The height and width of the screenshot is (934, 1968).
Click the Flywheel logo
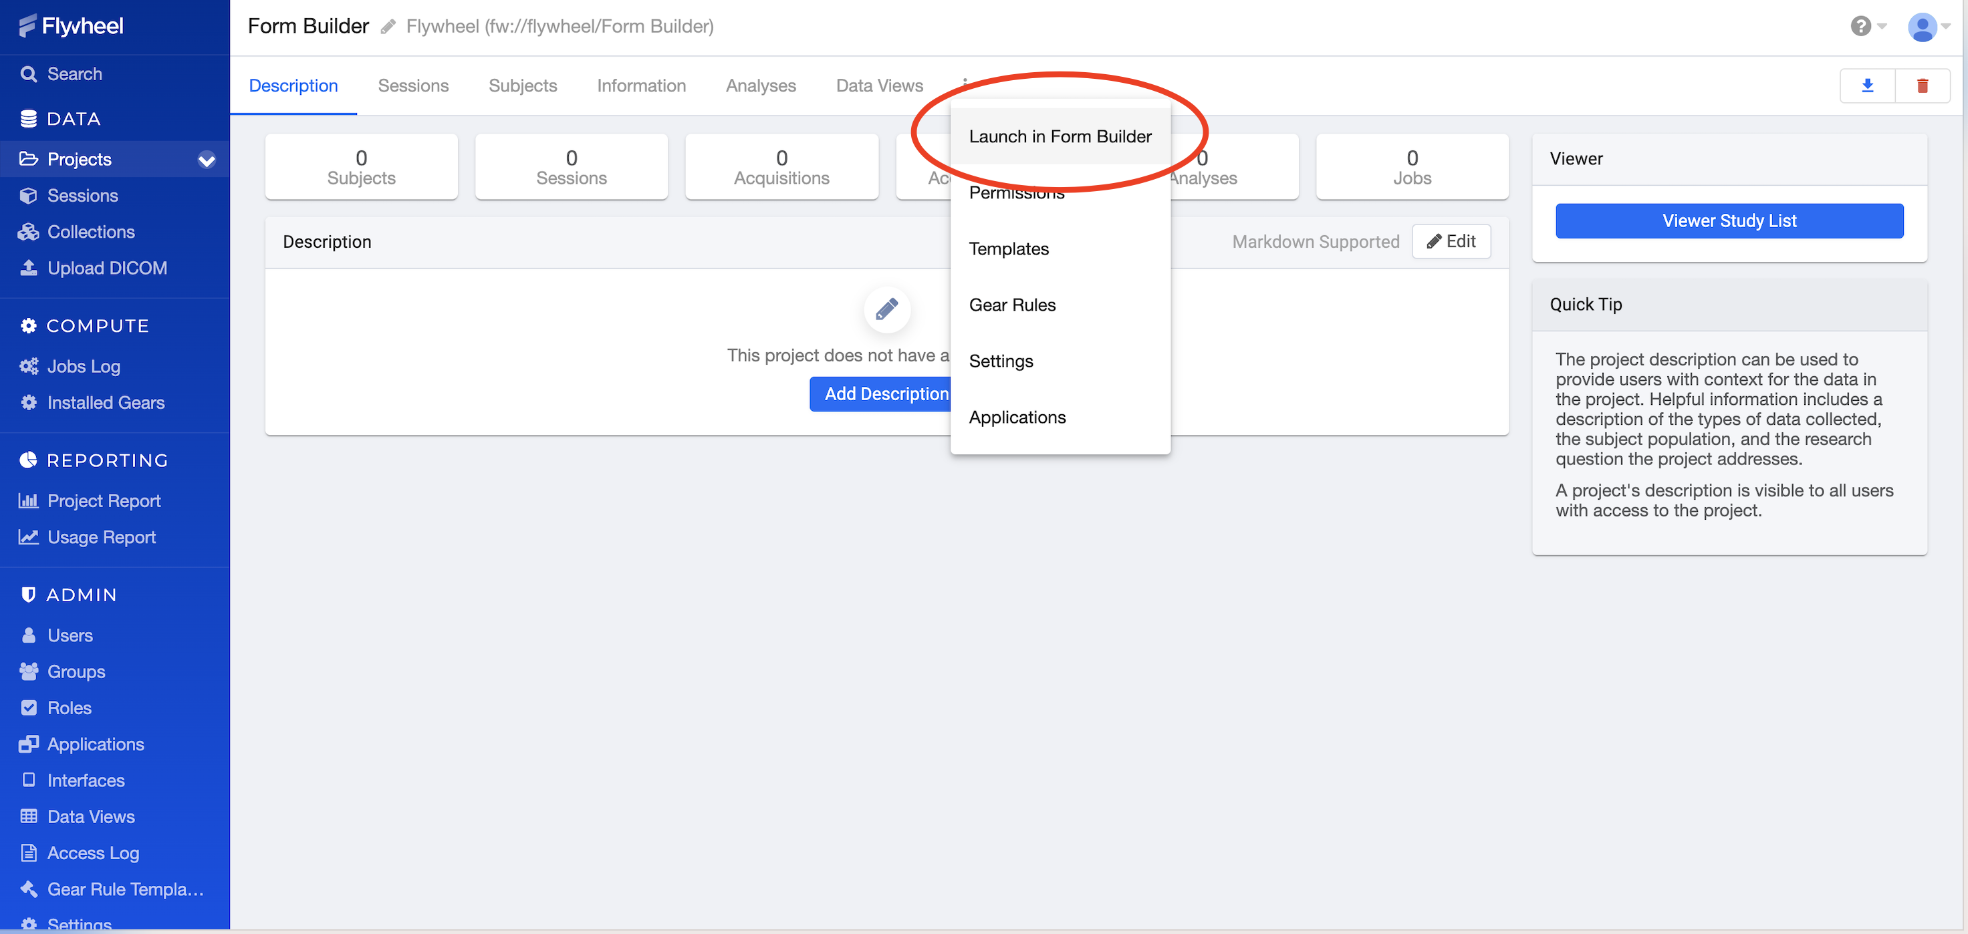coord(70,26)
